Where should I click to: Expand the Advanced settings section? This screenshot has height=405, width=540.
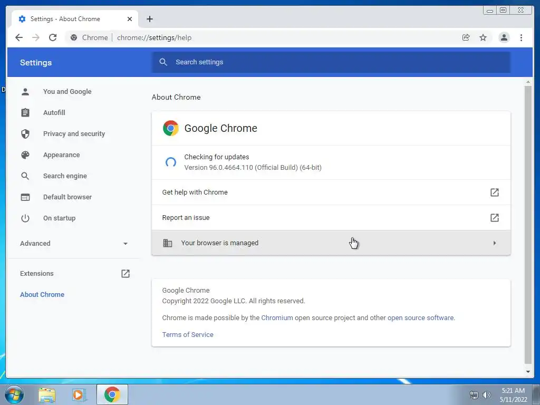tap(74, 244)
